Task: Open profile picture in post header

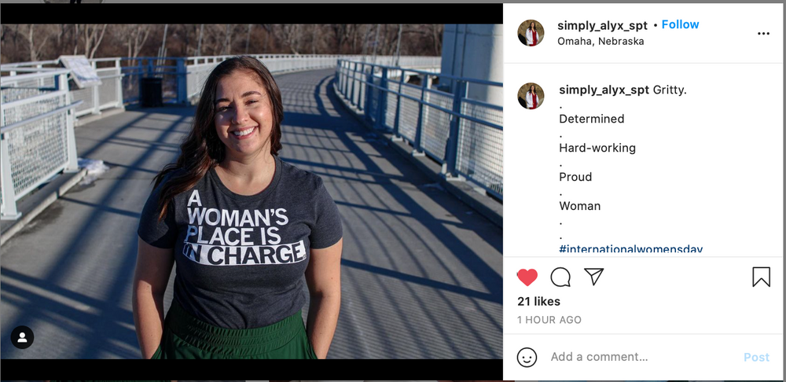Action: point(531,33)
